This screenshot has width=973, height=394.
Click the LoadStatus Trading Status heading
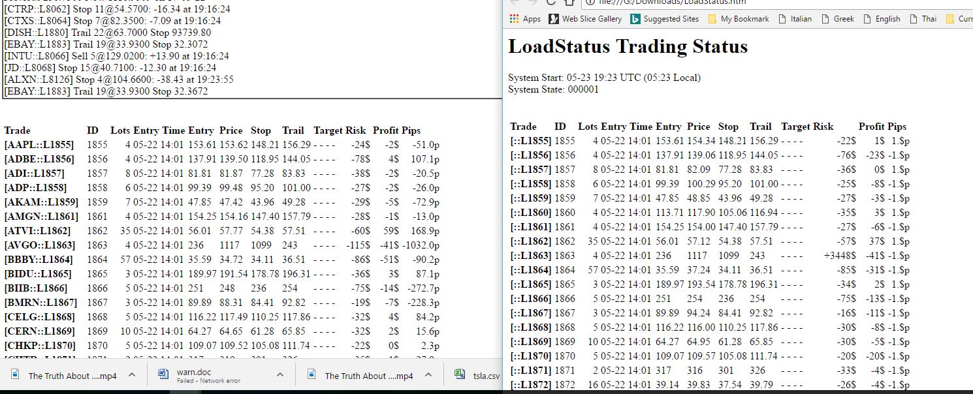pyautogui.click(x=628, y=47)
